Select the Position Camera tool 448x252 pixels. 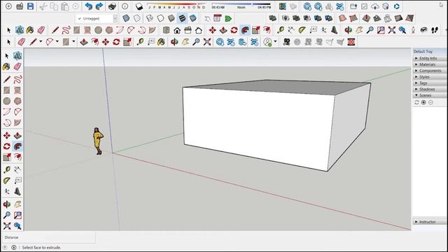(413, 29)
